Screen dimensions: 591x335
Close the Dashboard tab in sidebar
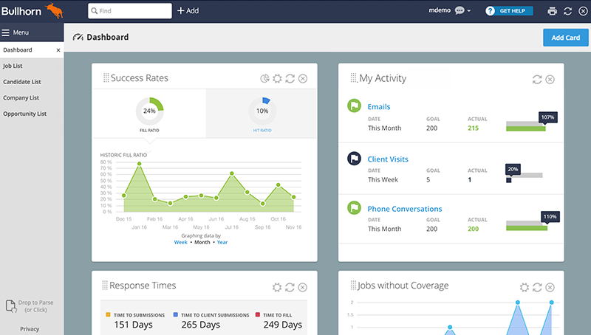[58, 50]
